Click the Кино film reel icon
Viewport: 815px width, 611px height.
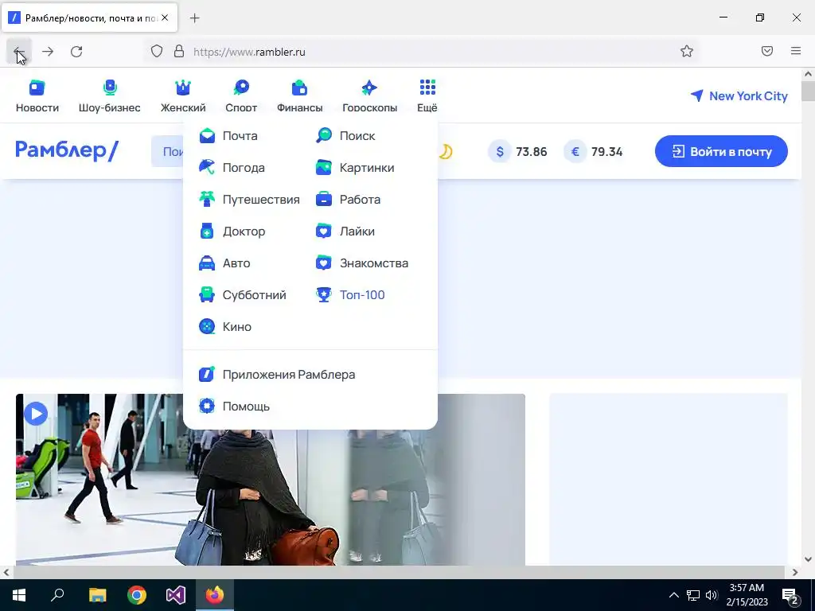coord(207,326)
